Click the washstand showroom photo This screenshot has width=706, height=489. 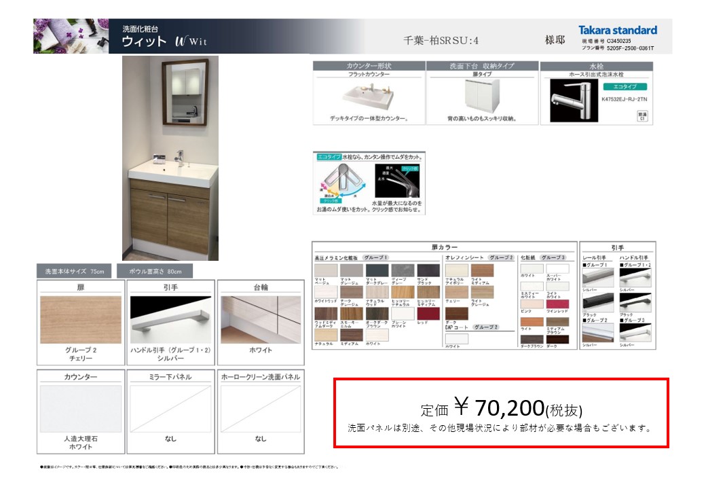(170, 158)
